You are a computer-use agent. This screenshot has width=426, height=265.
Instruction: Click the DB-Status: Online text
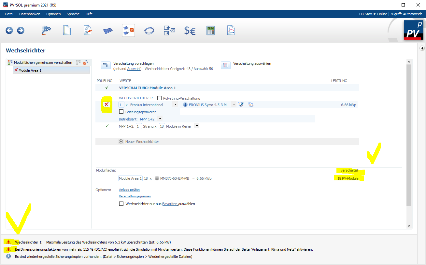(373, 14)
